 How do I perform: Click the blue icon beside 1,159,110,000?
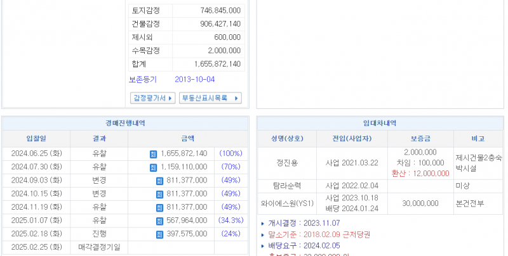[153, 167]
